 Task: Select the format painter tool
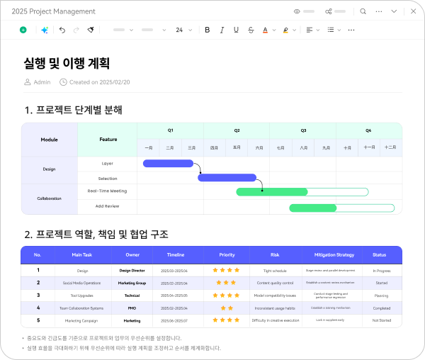91,30
